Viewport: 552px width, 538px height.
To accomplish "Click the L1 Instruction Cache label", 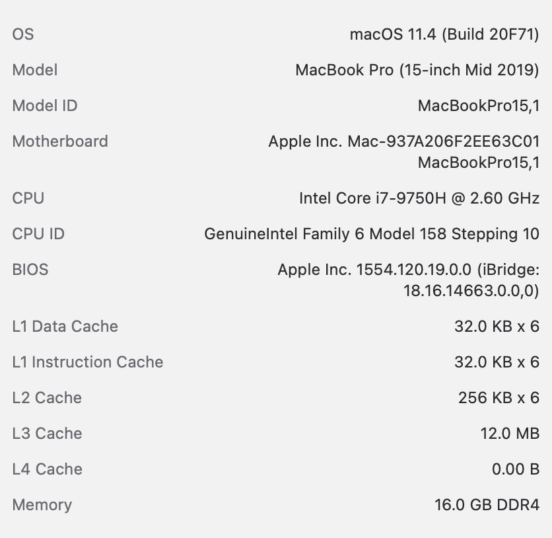I will [x=88, y=362].
